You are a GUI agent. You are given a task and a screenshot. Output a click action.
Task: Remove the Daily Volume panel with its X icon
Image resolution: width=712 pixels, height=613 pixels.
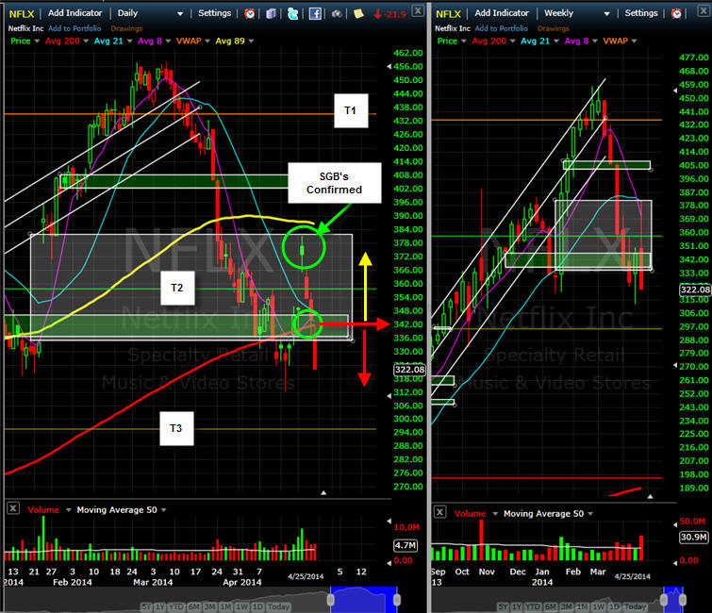click(x=13, y=508)
